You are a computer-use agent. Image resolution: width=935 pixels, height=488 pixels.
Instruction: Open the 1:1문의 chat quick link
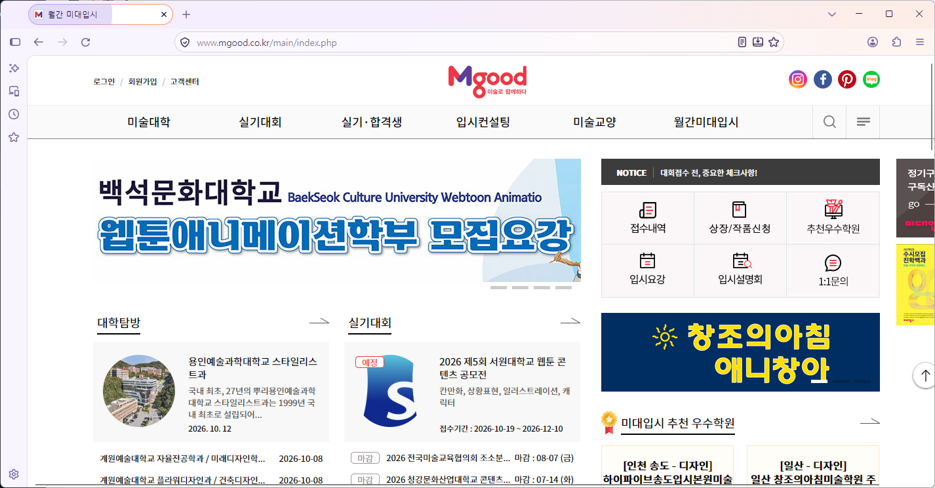[x=833, y=270]
